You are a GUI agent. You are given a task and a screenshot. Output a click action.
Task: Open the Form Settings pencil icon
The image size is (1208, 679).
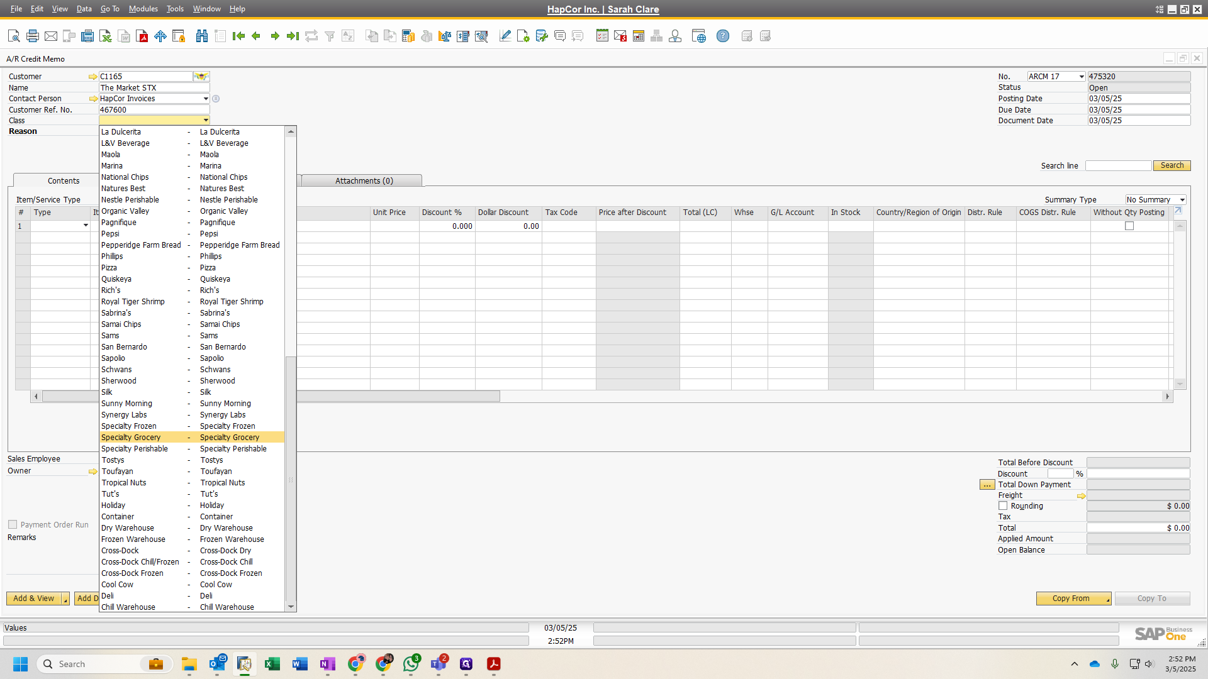pos(505,36)
